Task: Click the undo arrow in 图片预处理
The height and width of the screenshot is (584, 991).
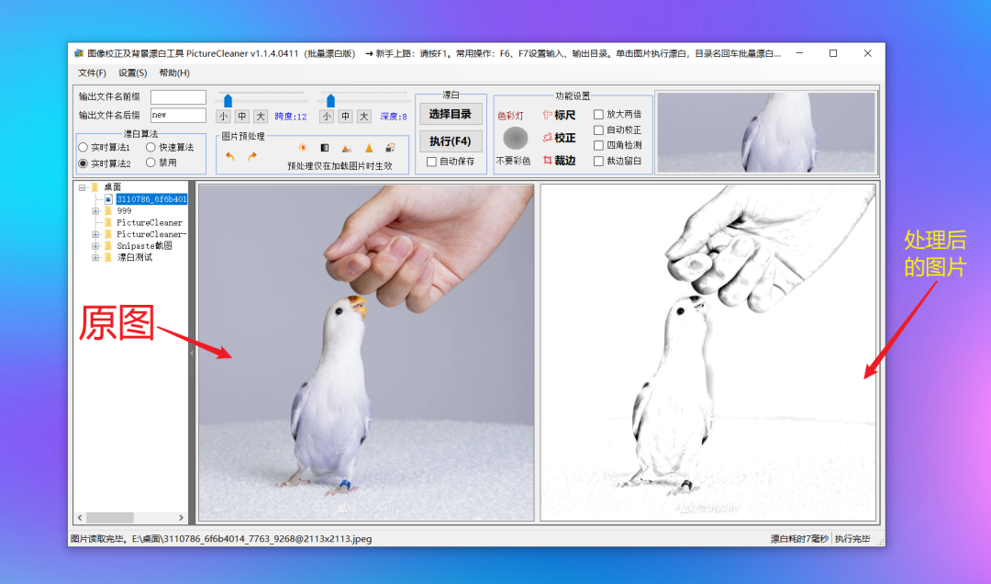Action: coord(229,156)
